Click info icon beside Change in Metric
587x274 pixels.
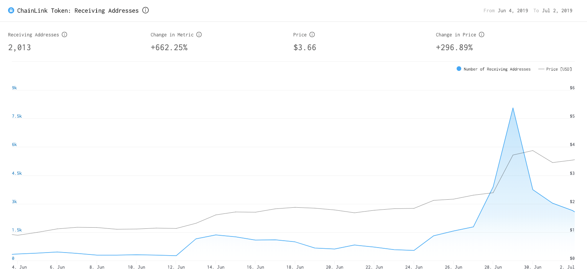(x=199, y=34)
